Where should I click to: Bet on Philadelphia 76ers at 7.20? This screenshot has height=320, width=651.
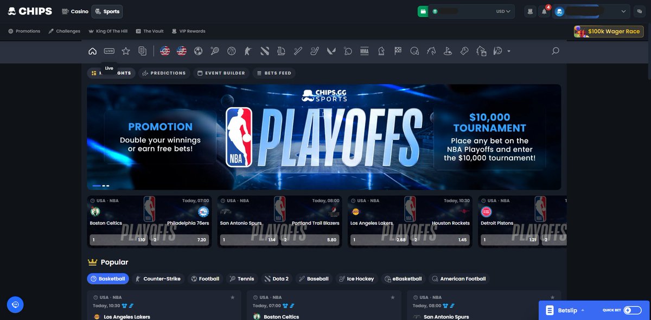[180, 239]
